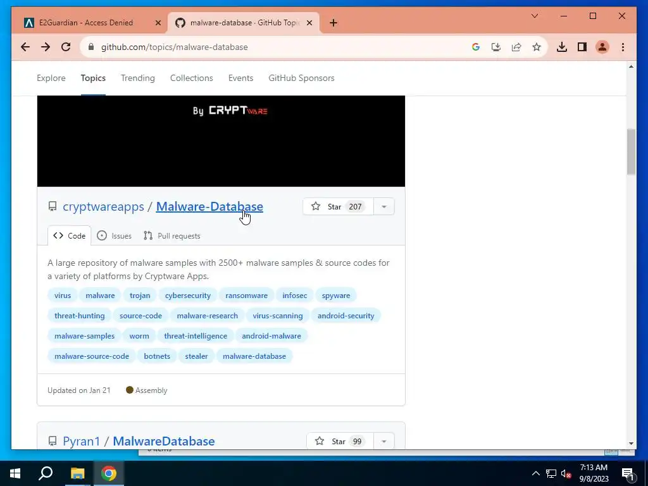This screenshot has width=648, height=486.
Task: Star the Pyran1 MalwareDatabase repository
Action: [x=340, y=441]
